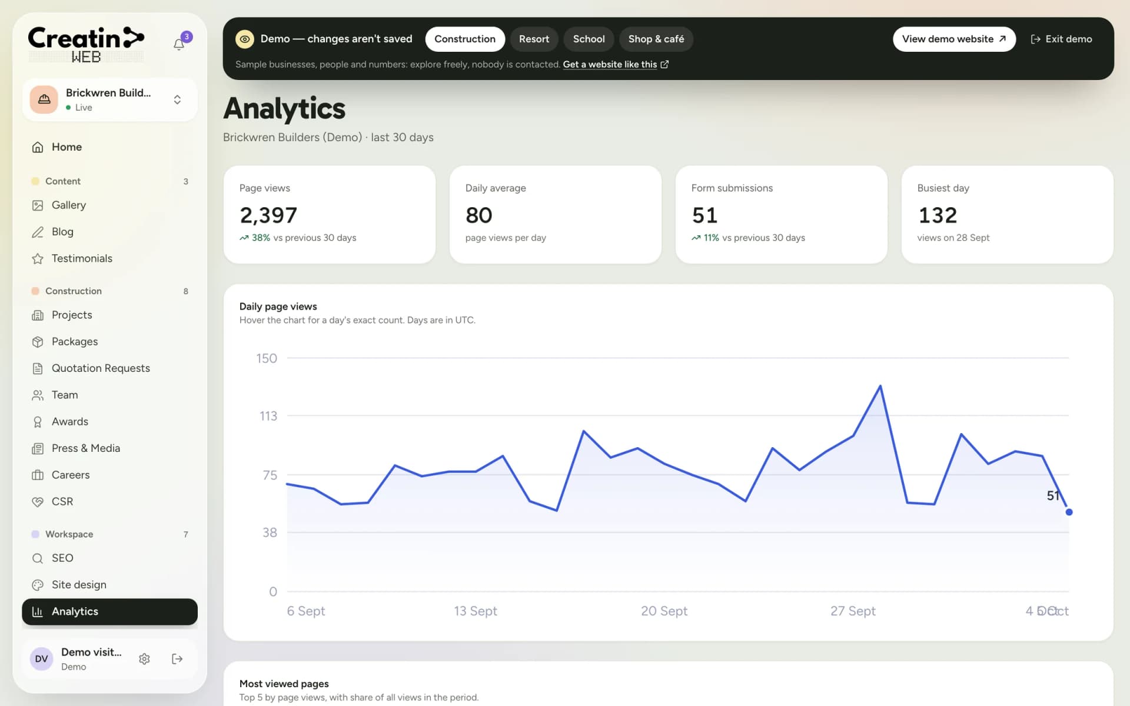Image resolution: width=1130 pixels, height=706 pixels.
Task: Click the CSR heart-handshake icon
Action: [x=38, y=502]
